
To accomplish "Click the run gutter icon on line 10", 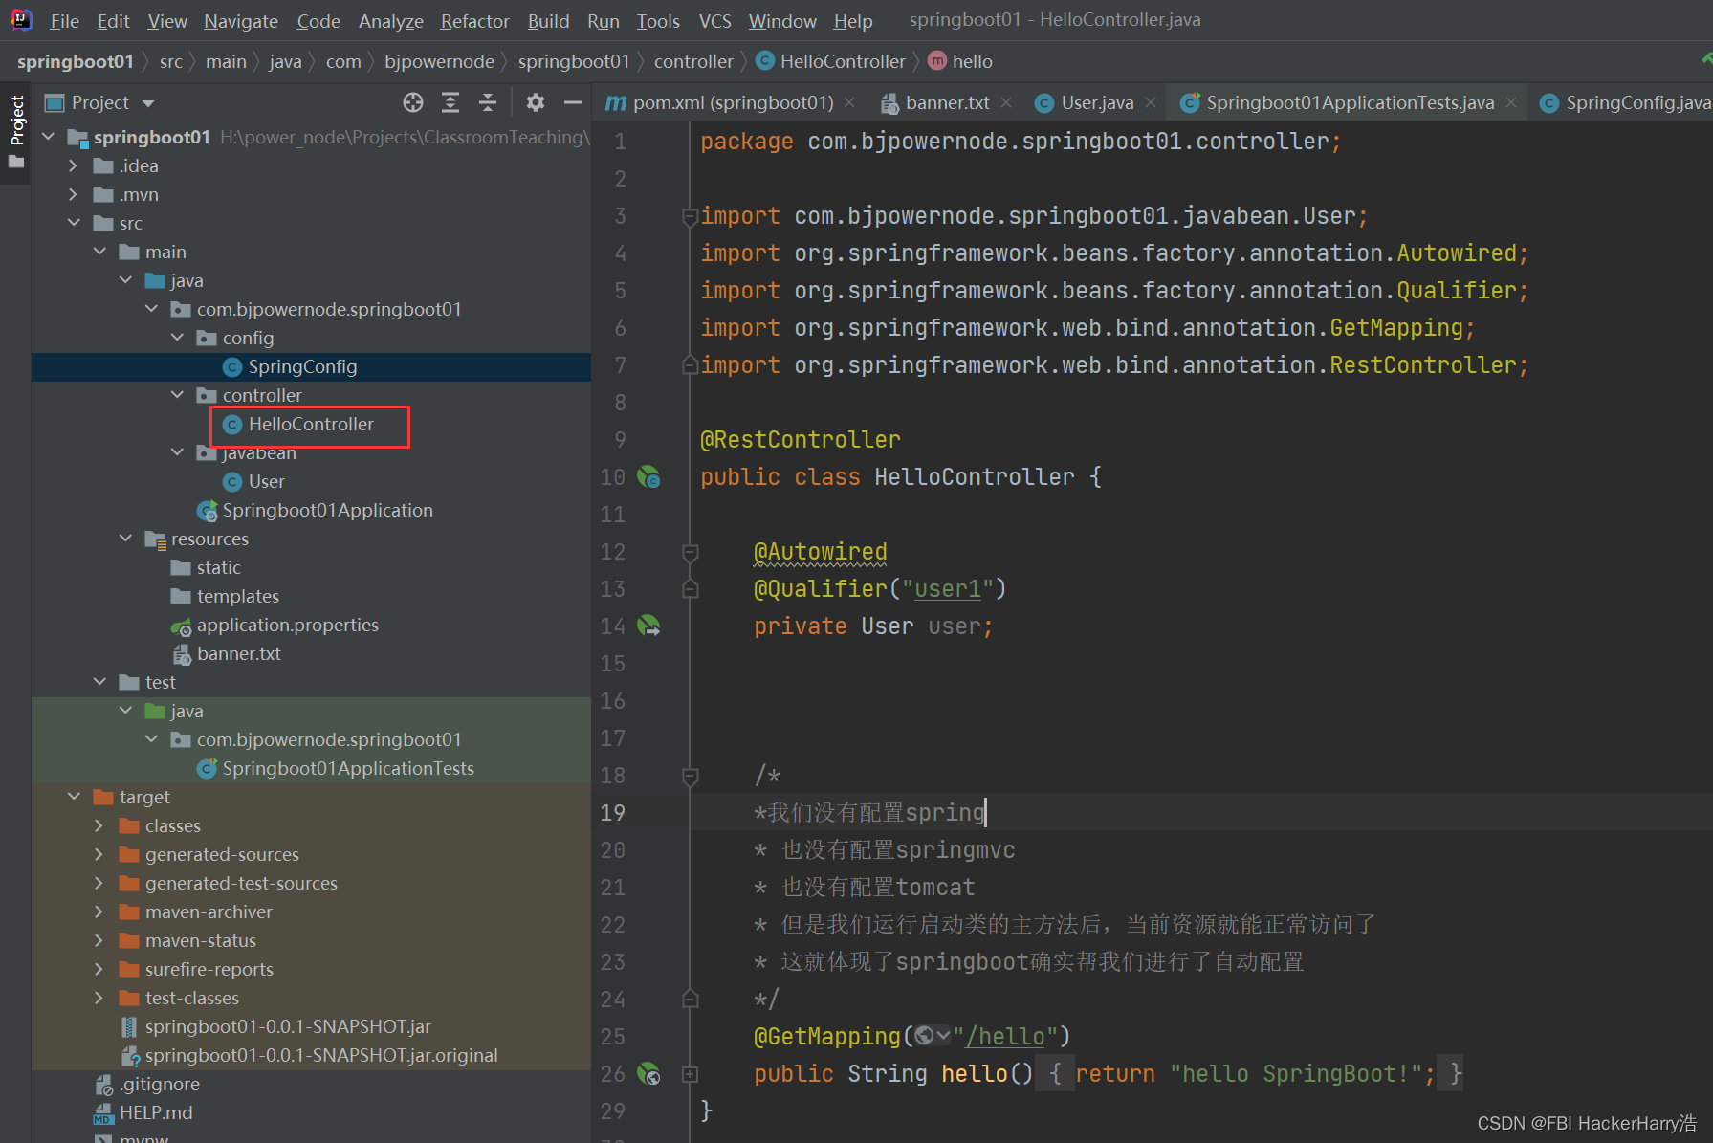I will pyautogui.click(x=648, y=476).
